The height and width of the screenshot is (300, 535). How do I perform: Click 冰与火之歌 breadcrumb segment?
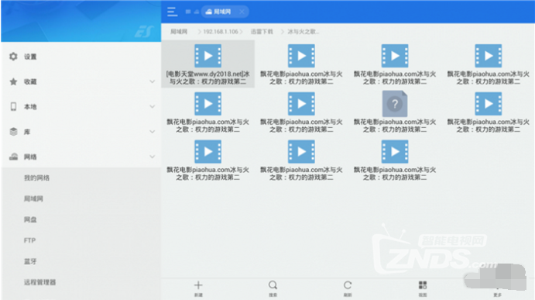point(304,32)
